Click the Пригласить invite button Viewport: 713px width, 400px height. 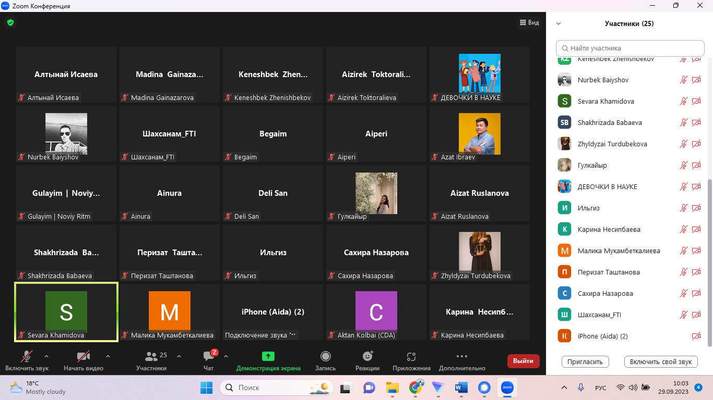(585, 361)
